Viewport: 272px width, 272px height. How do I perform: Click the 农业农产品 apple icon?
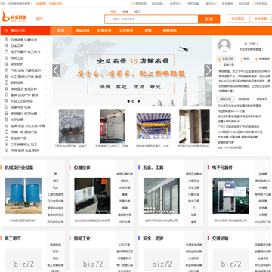(x=7, y=138)
